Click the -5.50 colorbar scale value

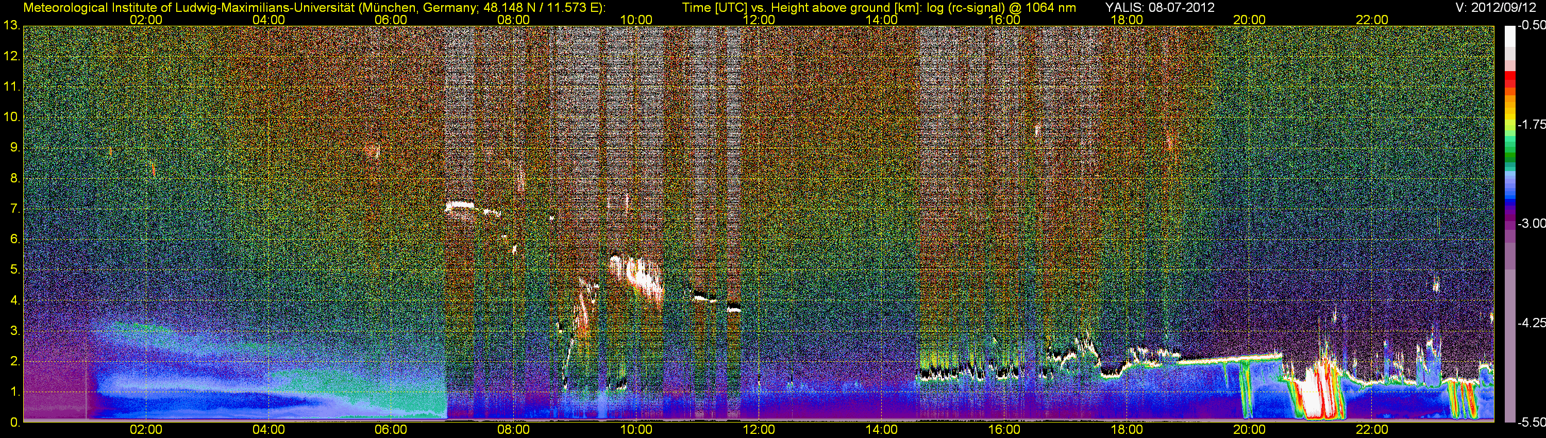tap(1531, 422)
